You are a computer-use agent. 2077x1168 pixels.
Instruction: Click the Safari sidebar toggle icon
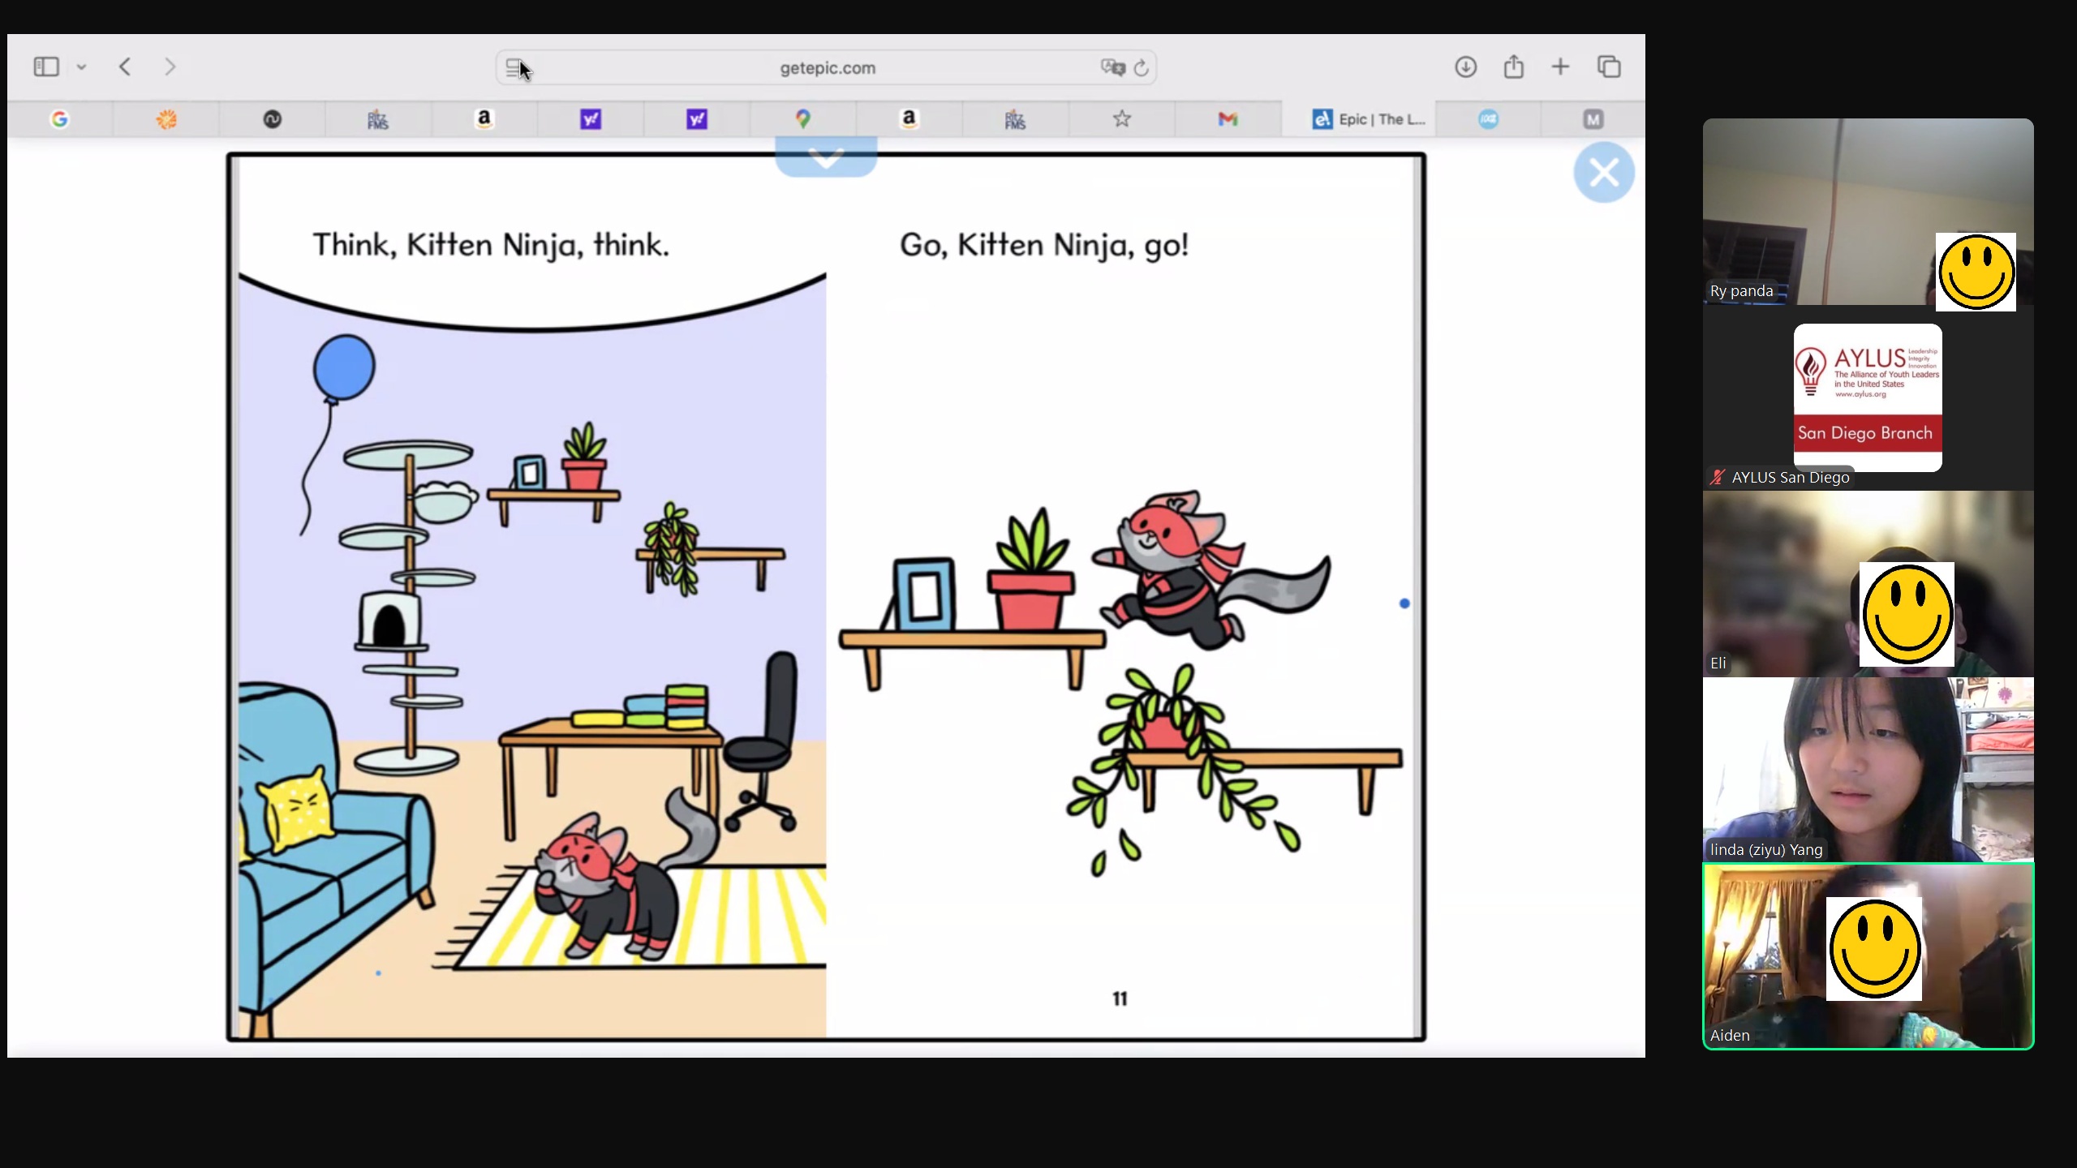[x=46, y=67]
